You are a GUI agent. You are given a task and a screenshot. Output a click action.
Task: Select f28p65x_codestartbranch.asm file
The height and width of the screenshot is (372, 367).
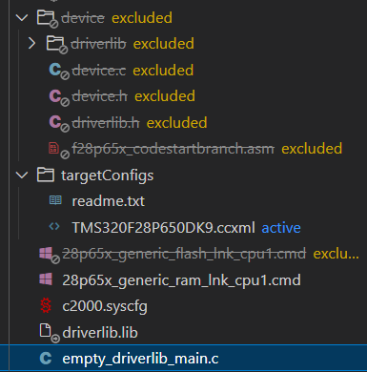pyautogui.click(x=173, y=149)
